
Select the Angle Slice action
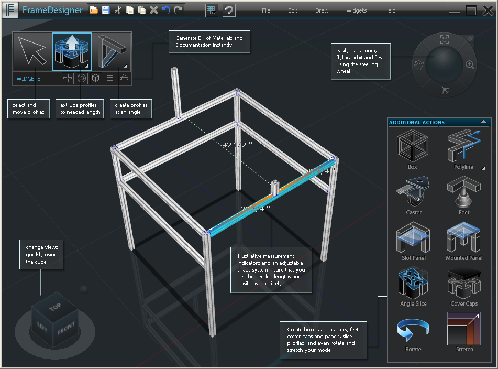[413, 287]
